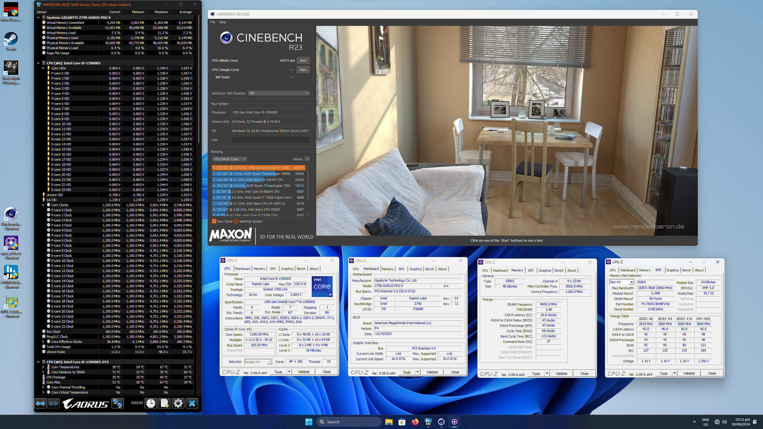Start CPU Single Core test
763x429 pixels.
click(303, 70)
